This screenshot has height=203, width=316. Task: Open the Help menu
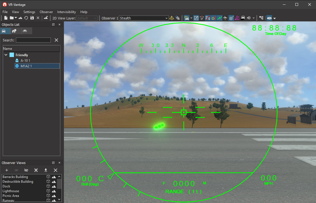84,12
